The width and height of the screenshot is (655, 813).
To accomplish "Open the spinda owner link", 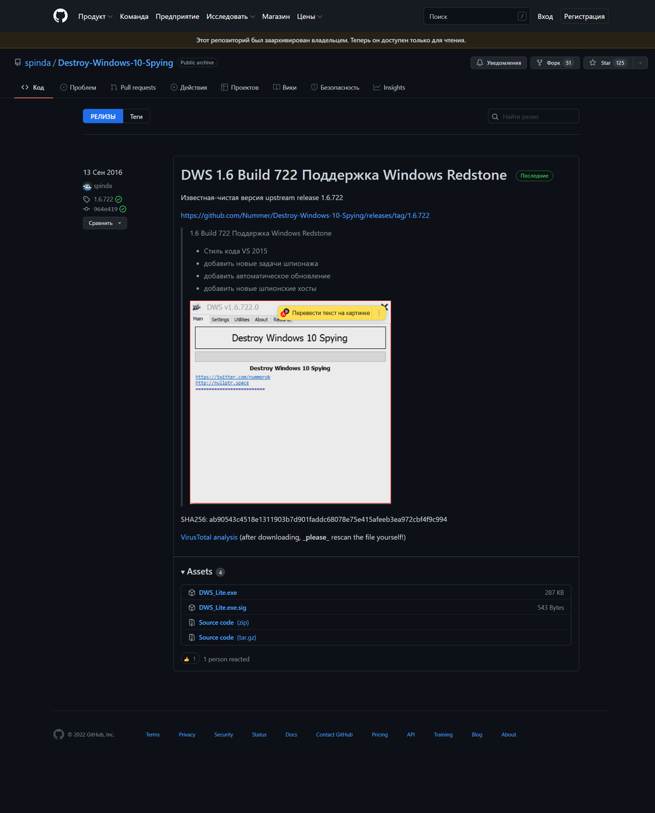I will click(x=37, y=62).
